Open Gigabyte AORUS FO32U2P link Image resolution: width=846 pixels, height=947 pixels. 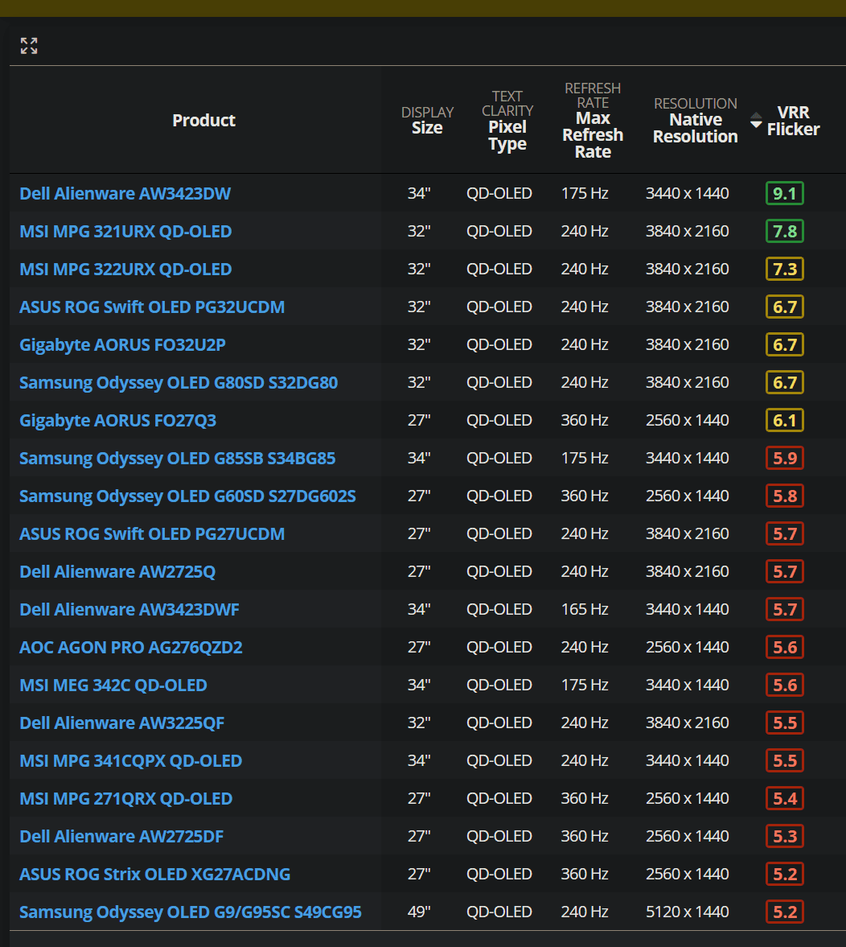click(122, 345)
